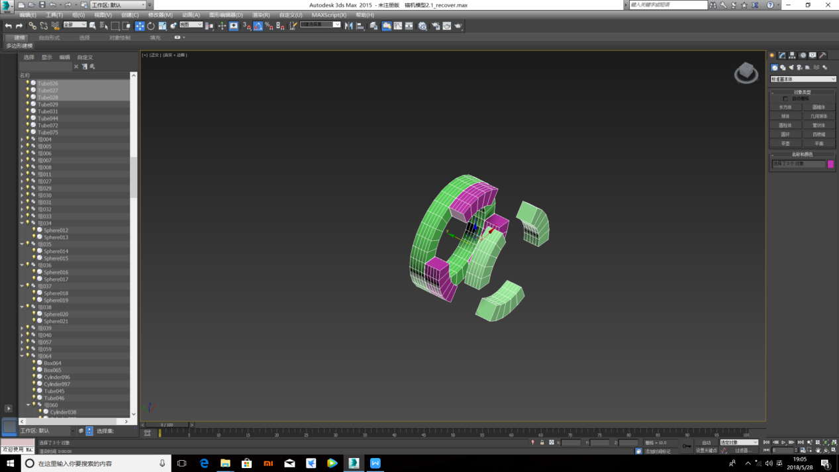
Task: Click the Lights category icon
Action: click(x=791, y=68)
